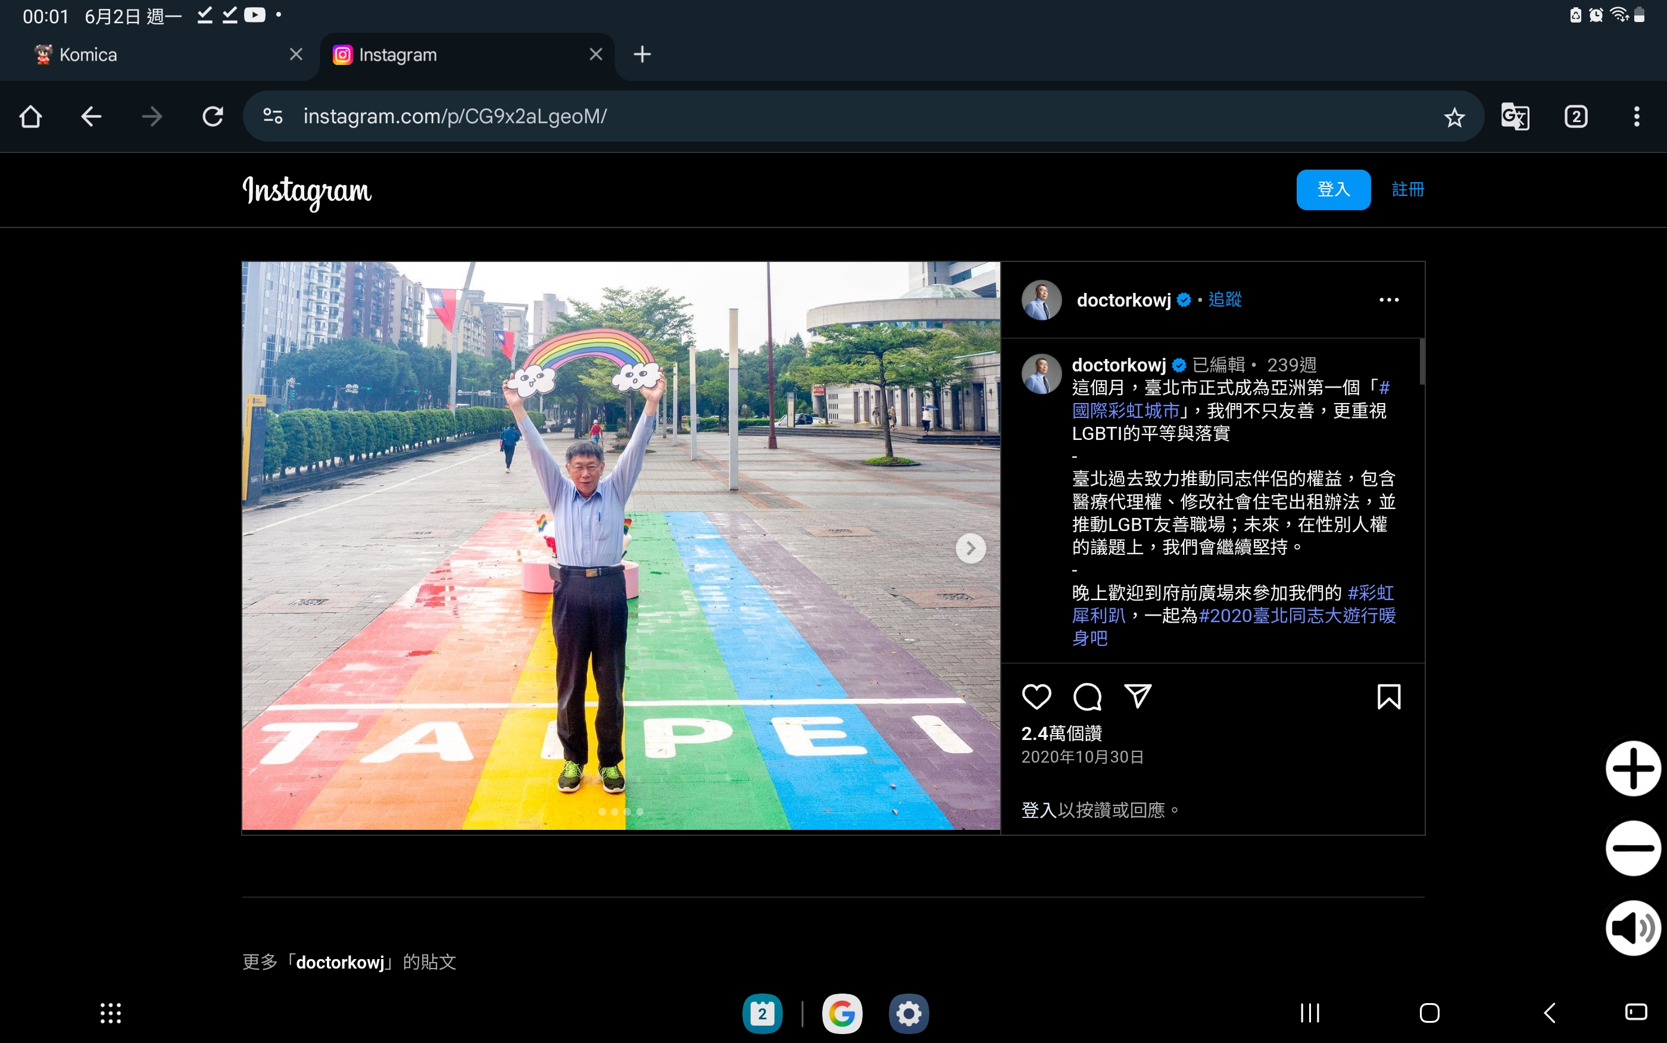Image resolution: width=1667 pixels, height=1043 pixels.
Task: Click the 239週 post age text
Action: coord(1291,365)
